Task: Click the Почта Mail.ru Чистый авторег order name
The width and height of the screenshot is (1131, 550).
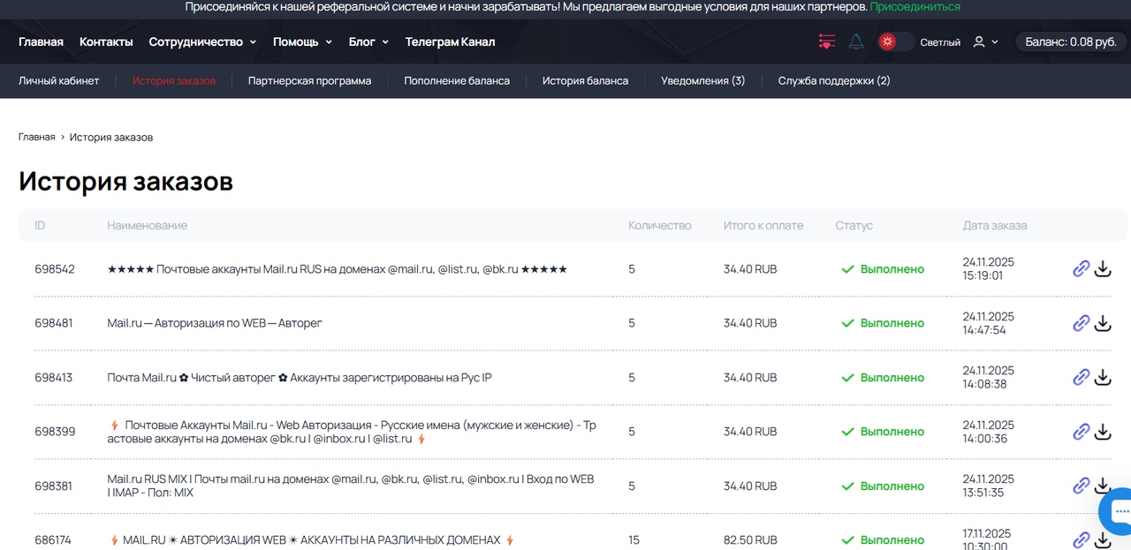Action: 300,377
